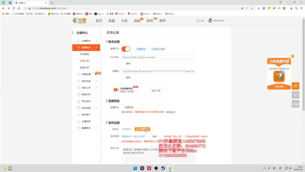Image resolution: width=305 pixels, height=172 pixels.
Task: Expand the 数据分析 sidebar section
Action: point(96,94)
